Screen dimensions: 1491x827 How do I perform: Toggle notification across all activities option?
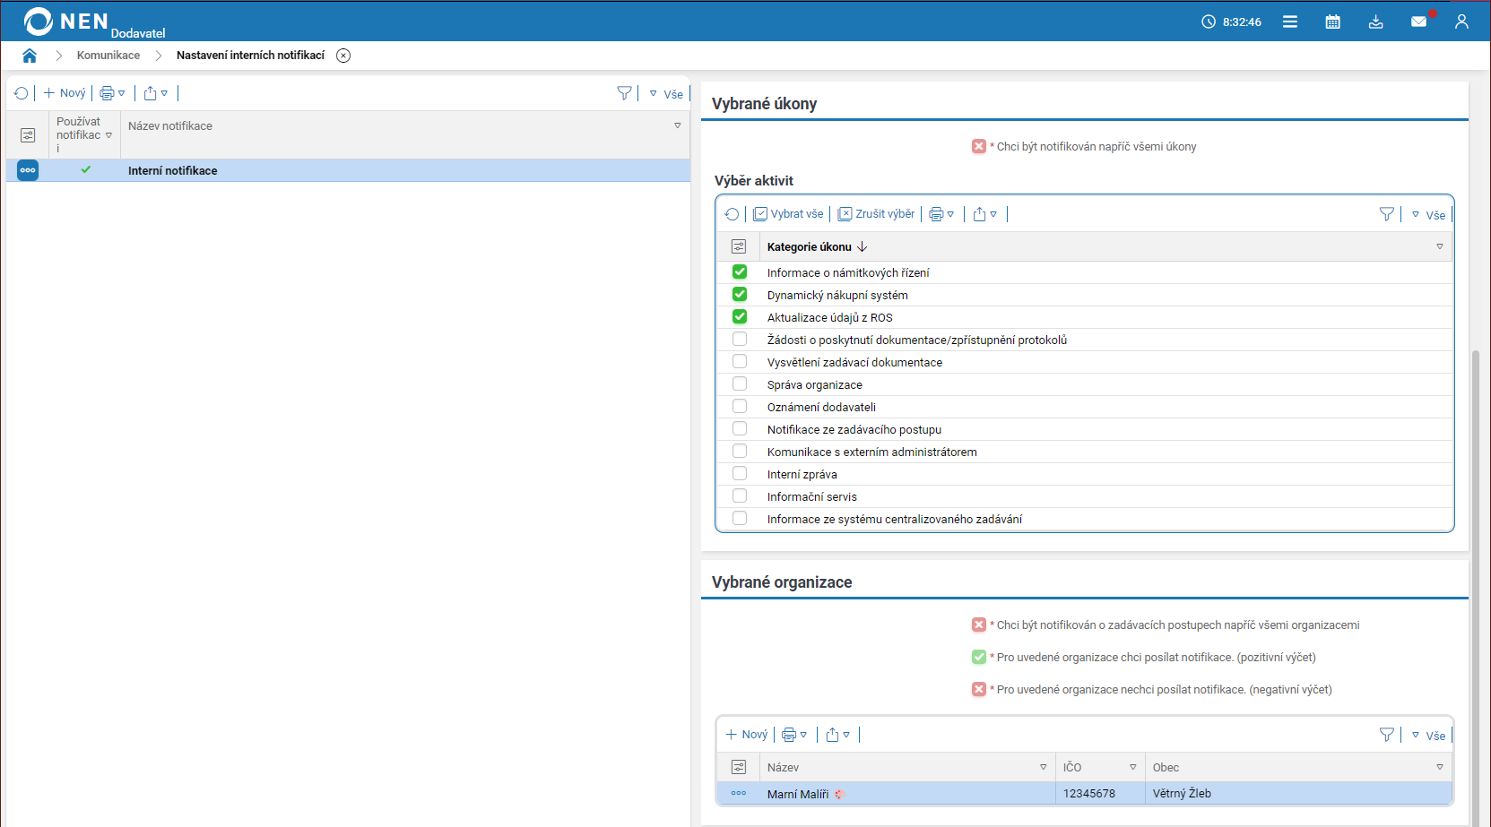tap(979, 147)
